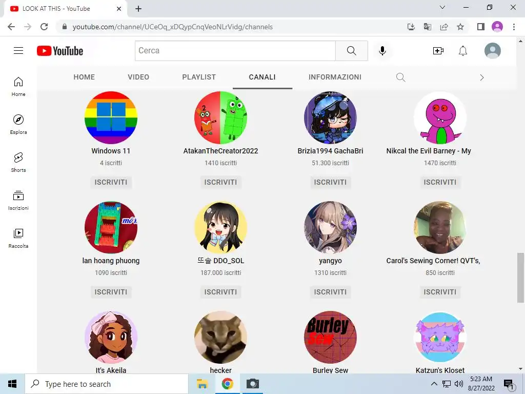
Task: Start voice search with microphone
Action: [382, 51]
